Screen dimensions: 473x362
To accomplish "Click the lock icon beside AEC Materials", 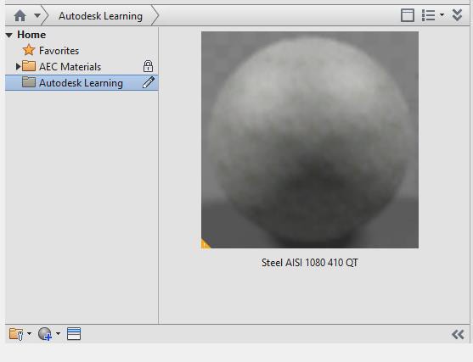I will [x=148, y=66].
